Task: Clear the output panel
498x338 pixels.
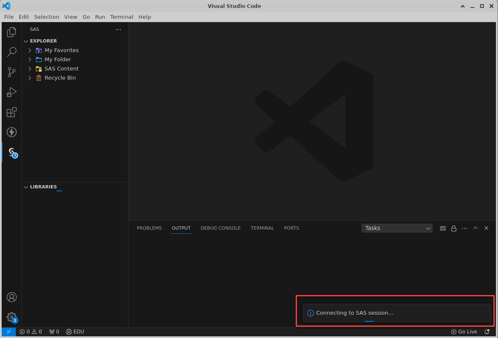Action: pyautogui.click(x=443, y=228)
